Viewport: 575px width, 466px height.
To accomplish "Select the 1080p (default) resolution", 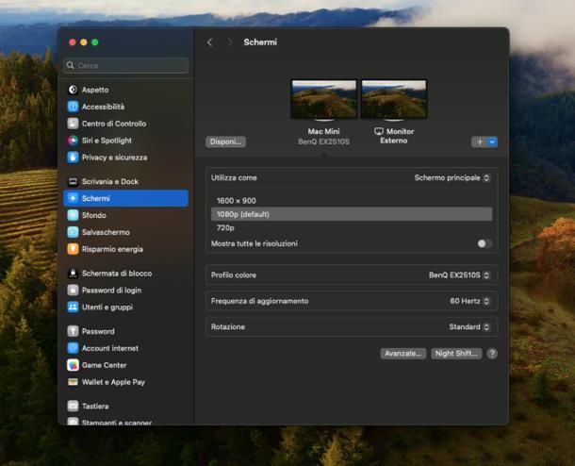I will (352, 214).
